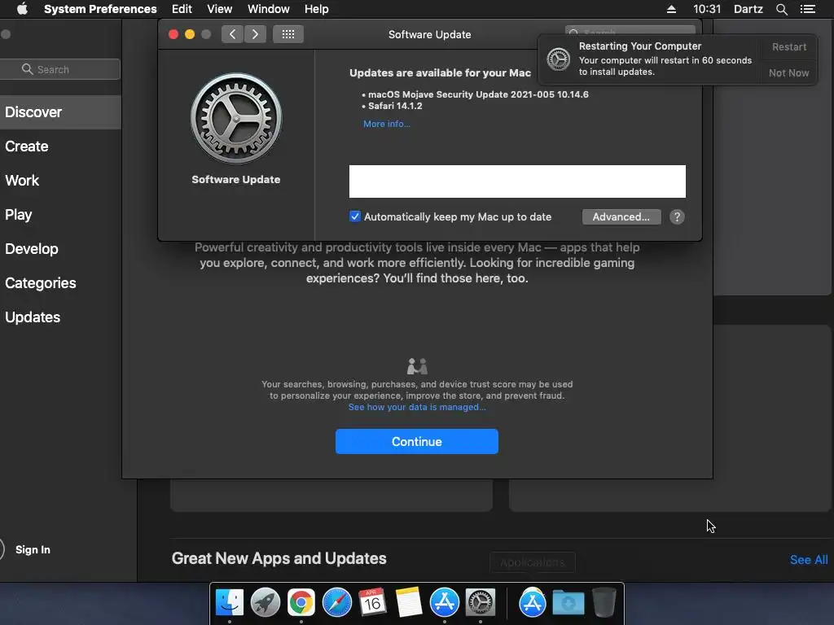834x625 pixels.
Task: Open the Trash in Dock
Action: (604, 603)
